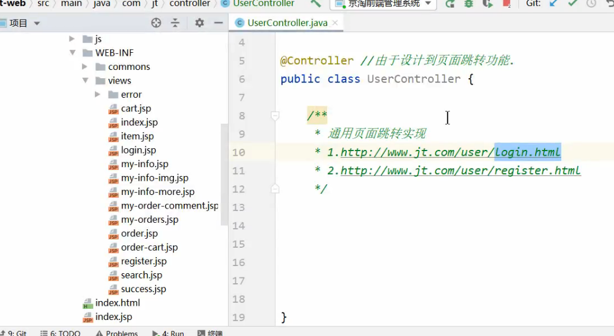Select my-orders.jsp file
Screen dimensions: 614x336
(x=150, y=220)
